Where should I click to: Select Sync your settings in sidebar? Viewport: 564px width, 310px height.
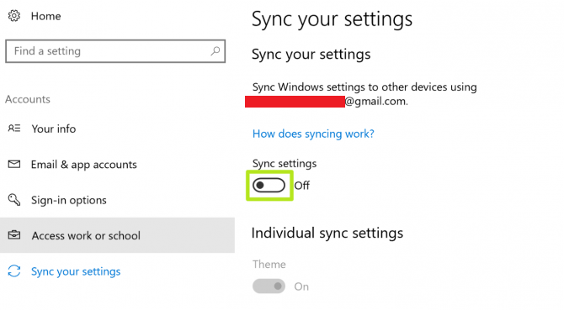pos(76,271)
